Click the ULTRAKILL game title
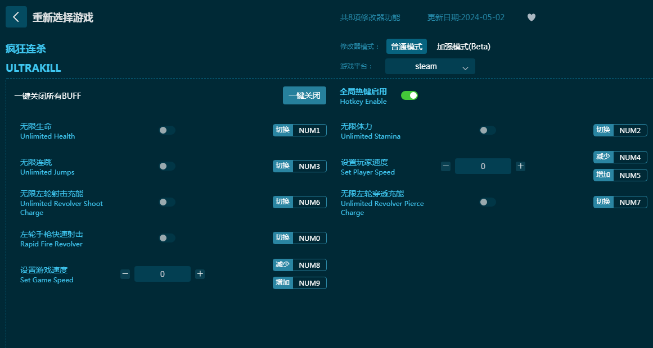This screenshot has height=348, width=653. pyautogui.click(x=33, y=68)
